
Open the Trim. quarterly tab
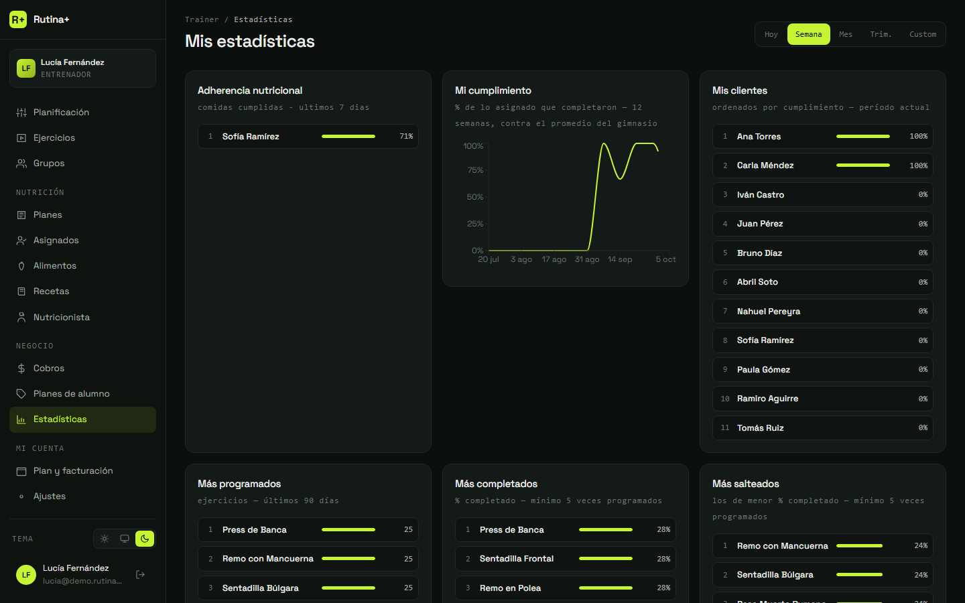881,34
